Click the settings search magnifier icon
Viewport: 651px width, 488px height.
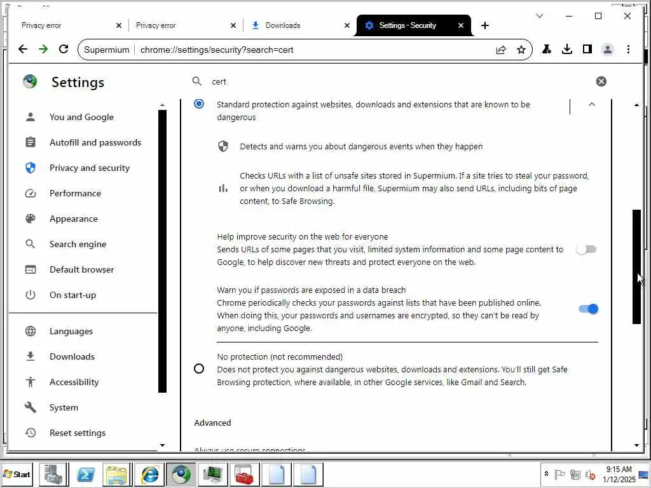(x=197, y=81)
